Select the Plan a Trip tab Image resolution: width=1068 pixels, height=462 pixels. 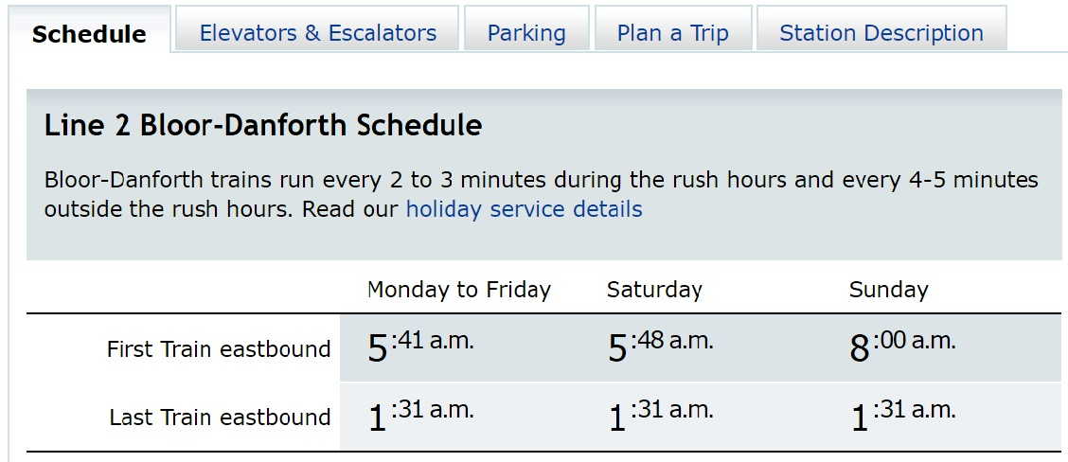coord(673,33)
